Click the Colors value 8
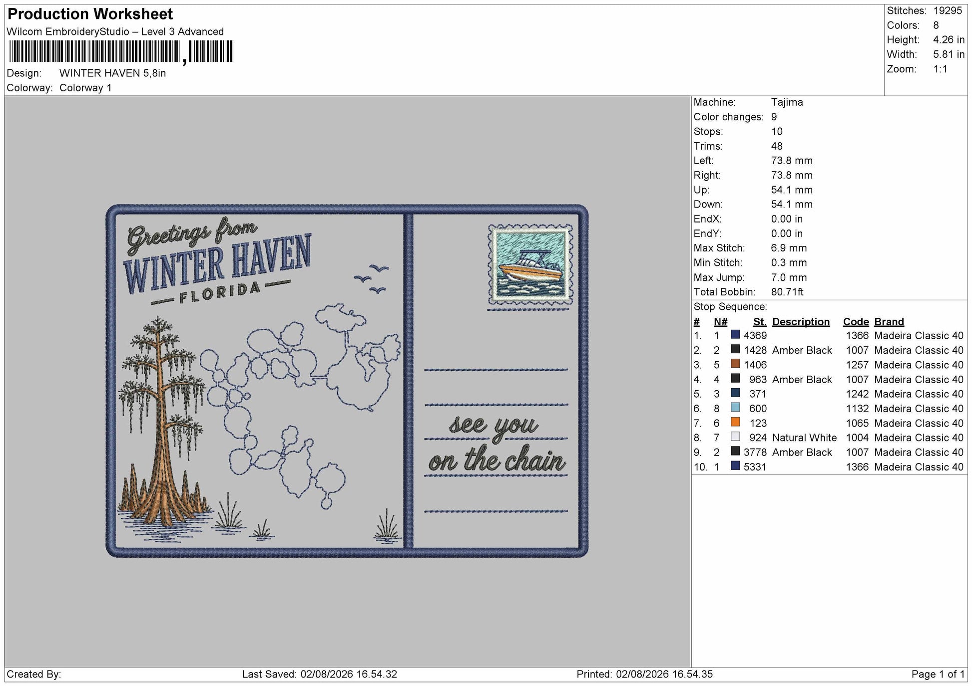 point(936,25)
